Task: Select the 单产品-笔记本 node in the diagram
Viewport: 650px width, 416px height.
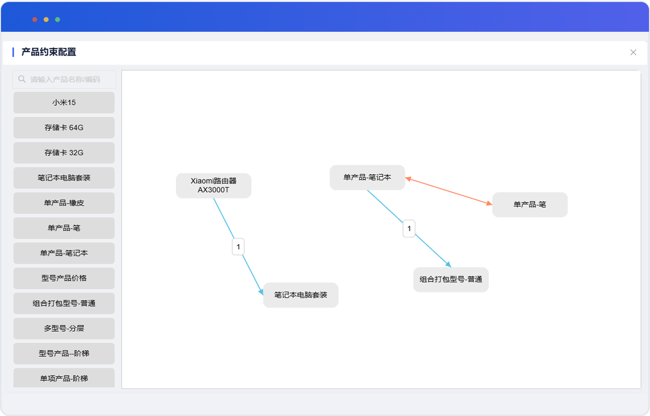Action: point(367,177)
